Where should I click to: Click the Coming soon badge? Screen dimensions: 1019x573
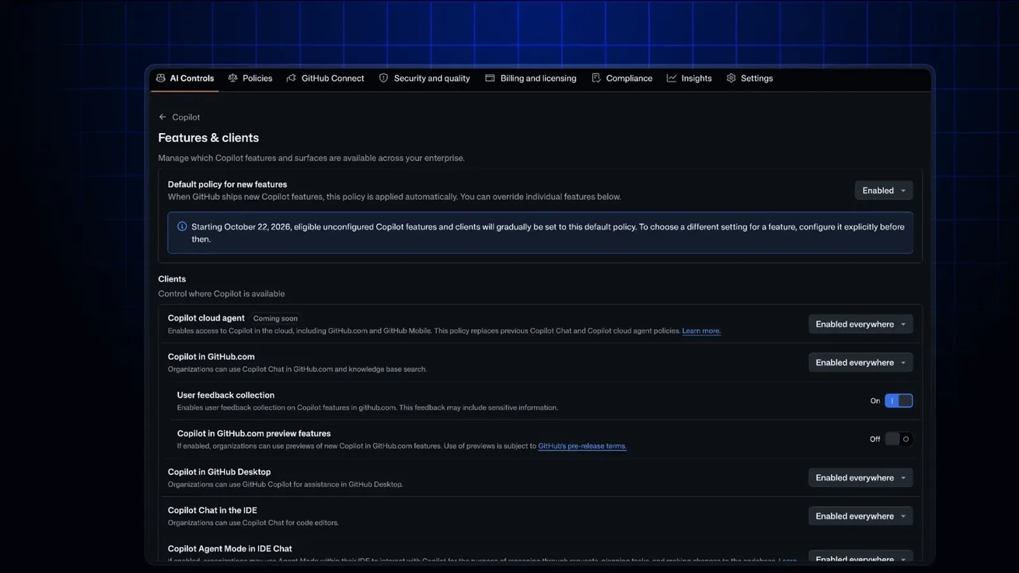[x=275, y=318]
